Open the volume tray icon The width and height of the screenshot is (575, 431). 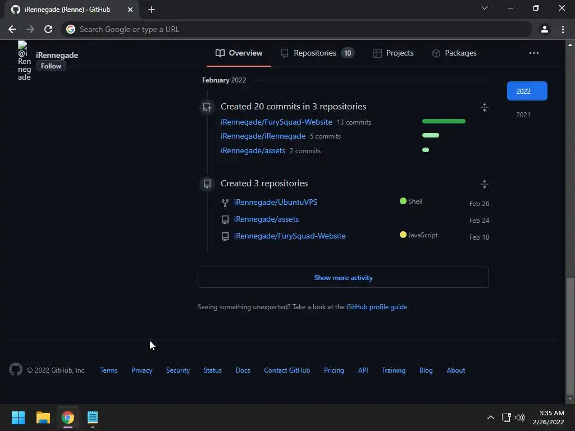point(520,418)
